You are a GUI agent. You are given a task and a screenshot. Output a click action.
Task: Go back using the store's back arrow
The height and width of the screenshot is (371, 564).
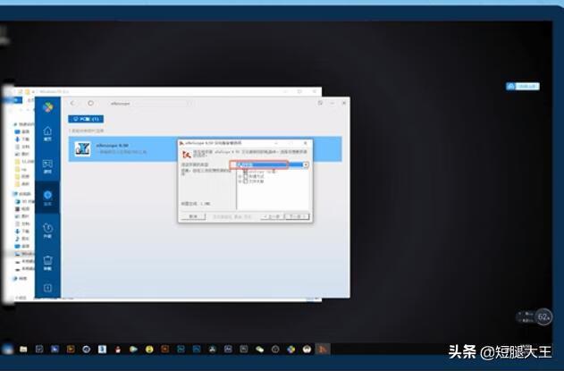pyautogui.click(x=73, y=103)
